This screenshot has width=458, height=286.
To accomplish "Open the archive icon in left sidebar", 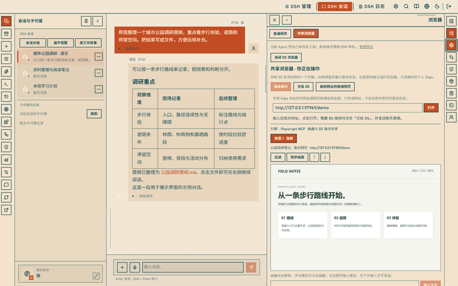I will coord(6,34).
